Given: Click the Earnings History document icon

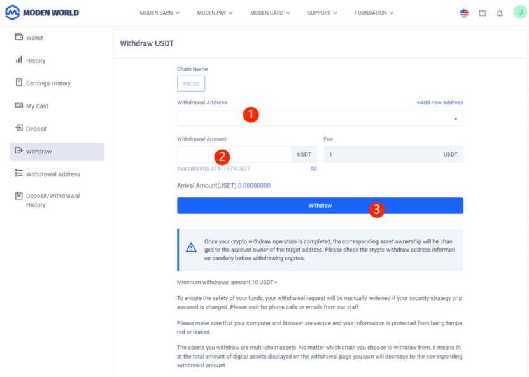Looking at the screenshot, I should pyautogui.click(x=19, y=82).
